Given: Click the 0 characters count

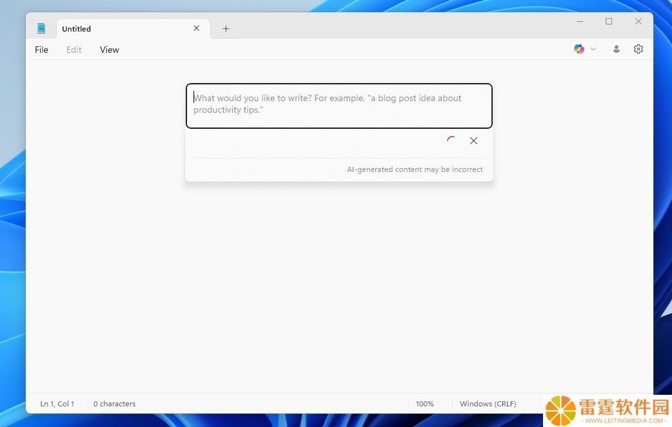Looking at the screenshot, I should (114, 403).
